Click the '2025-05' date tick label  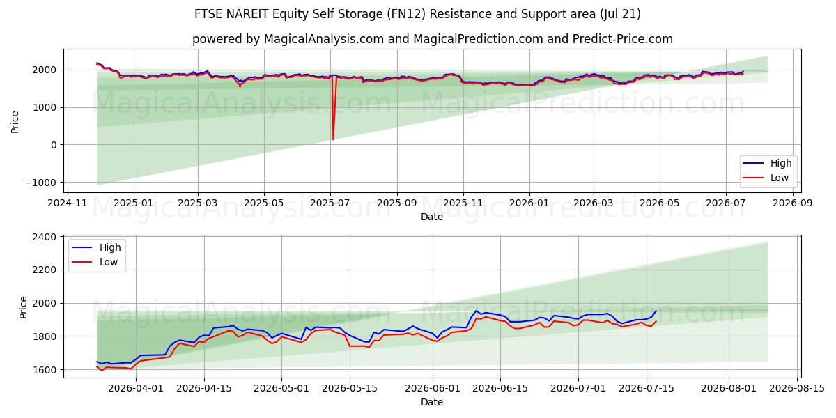264,203
